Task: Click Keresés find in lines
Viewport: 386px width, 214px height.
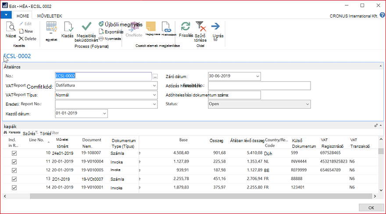Action: 12,132
